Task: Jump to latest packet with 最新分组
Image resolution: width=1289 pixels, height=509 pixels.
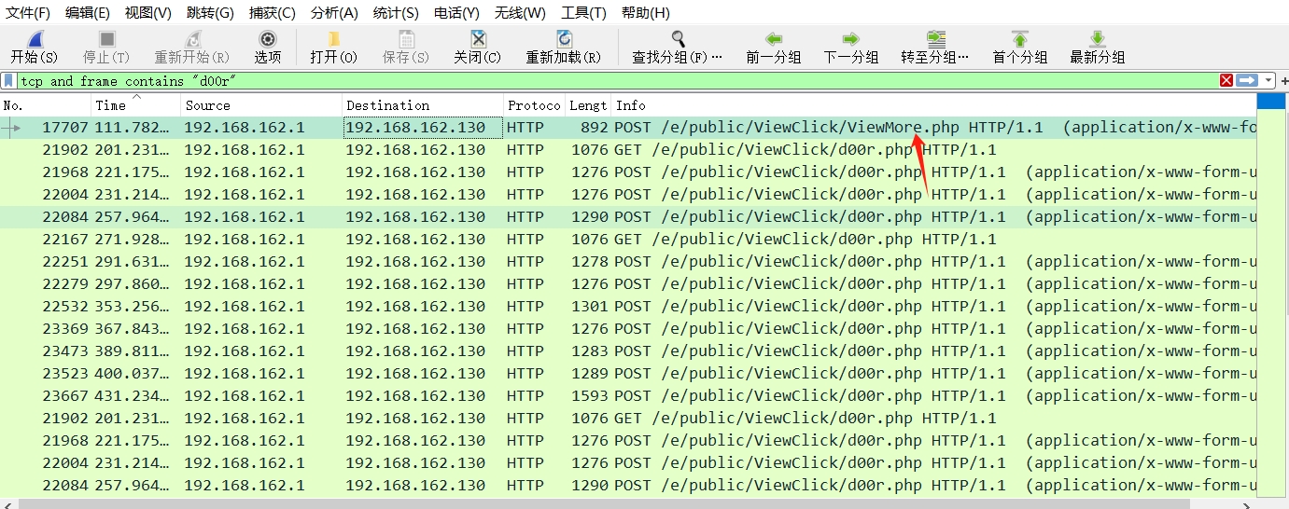Action: [x=1098, y=39]
